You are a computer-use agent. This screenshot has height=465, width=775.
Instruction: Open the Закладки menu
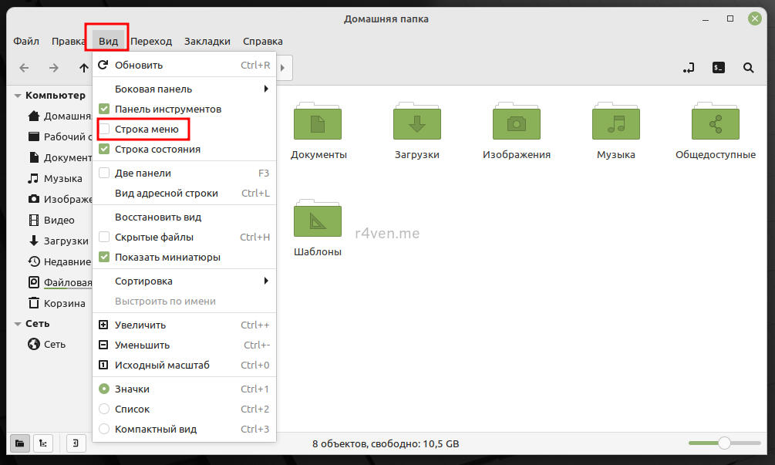207,41
